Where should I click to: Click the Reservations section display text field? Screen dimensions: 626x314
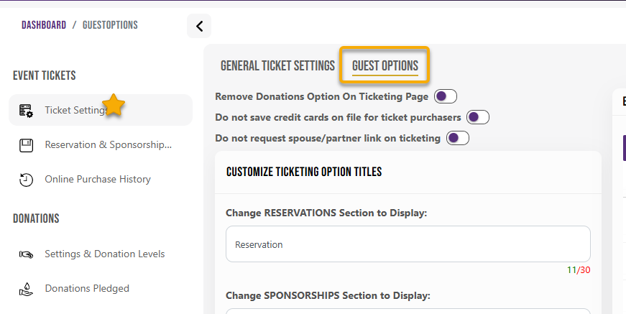tap(408, 244)
